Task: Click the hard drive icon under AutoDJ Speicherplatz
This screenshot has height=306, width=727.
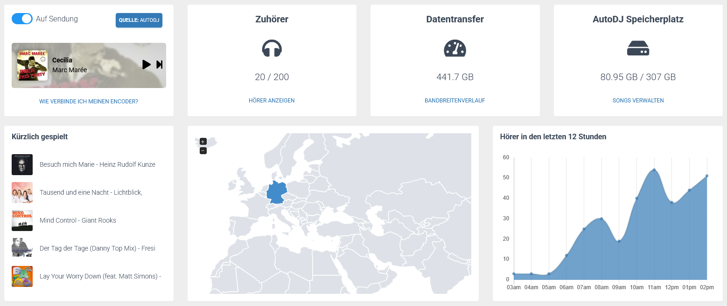Action: click(x=638, y=48)
